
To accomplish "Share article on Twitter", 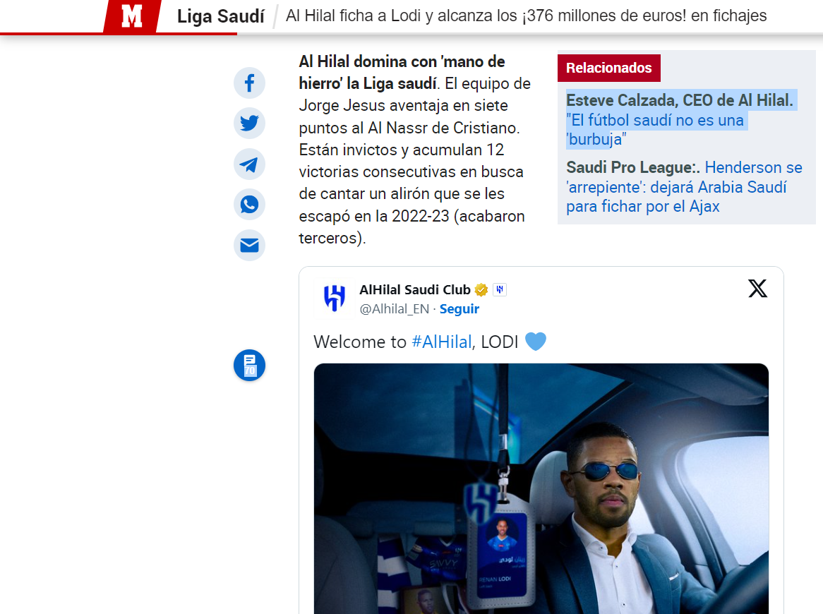I will (x=249, y=124).
